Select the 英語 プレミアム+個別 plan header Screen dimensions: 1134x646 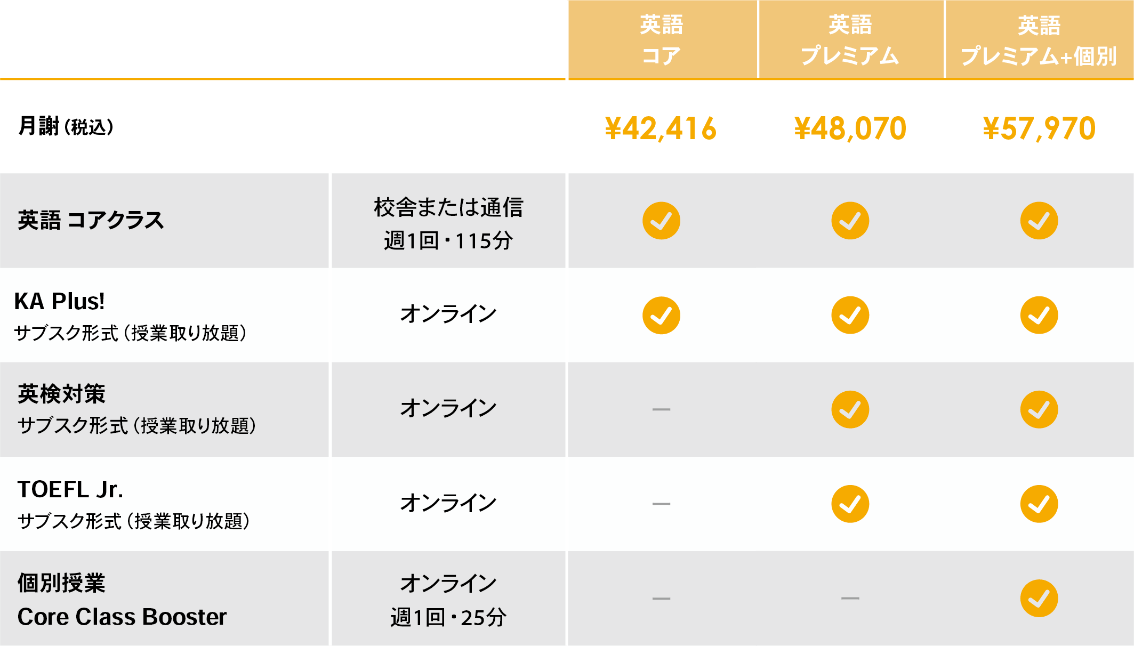pos(1039,40)
